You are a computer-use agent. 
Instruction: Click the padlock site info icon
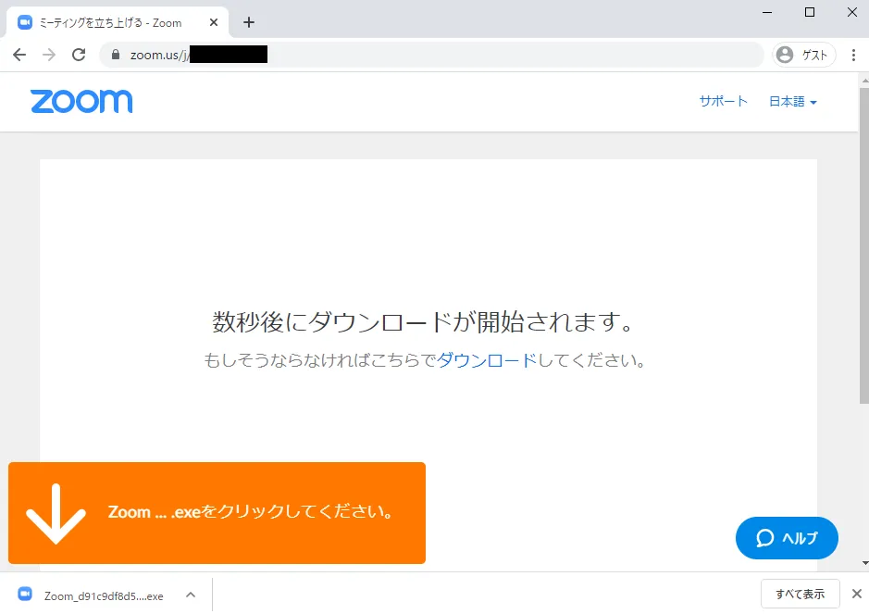[116, 55]
